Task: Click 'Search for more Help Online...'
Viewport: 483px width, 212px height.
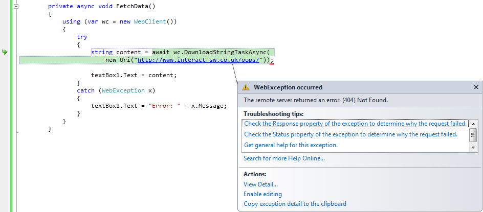Action: click(284, 158)
